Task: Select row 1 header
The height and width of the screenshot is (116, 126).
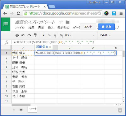Action: [6, 53]
